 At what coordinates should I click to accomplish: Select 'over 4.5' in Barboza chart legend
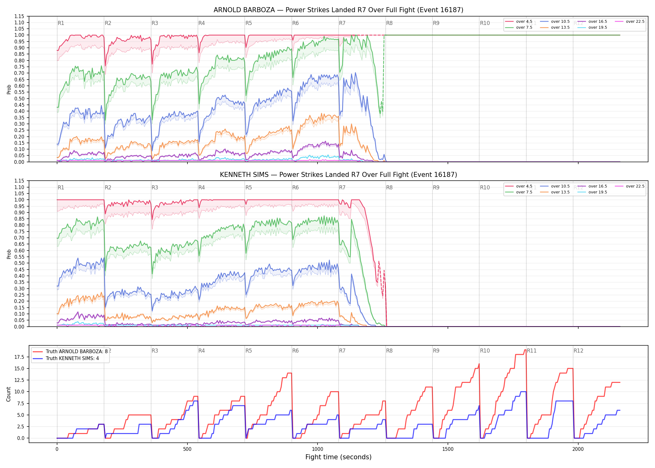pos(519,22)
